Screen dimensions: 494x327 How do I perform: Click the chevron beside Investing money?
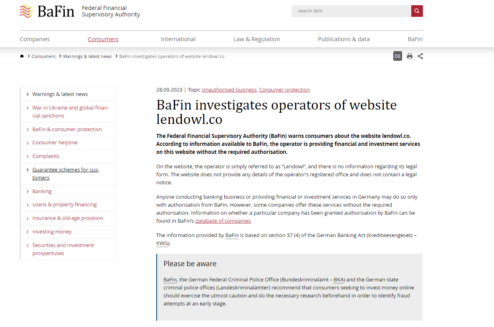pyautogui.click(x=28, y=232)
